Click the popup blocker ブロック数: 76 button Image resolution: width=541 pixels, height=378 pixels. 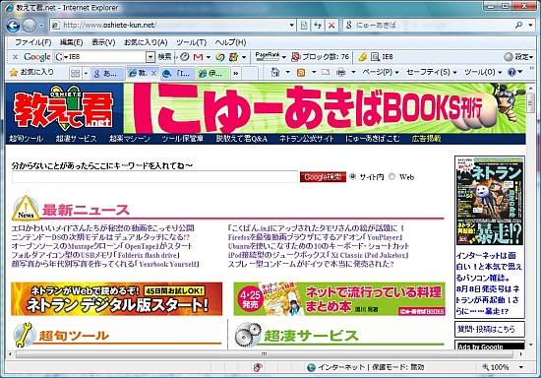[321, 57]
